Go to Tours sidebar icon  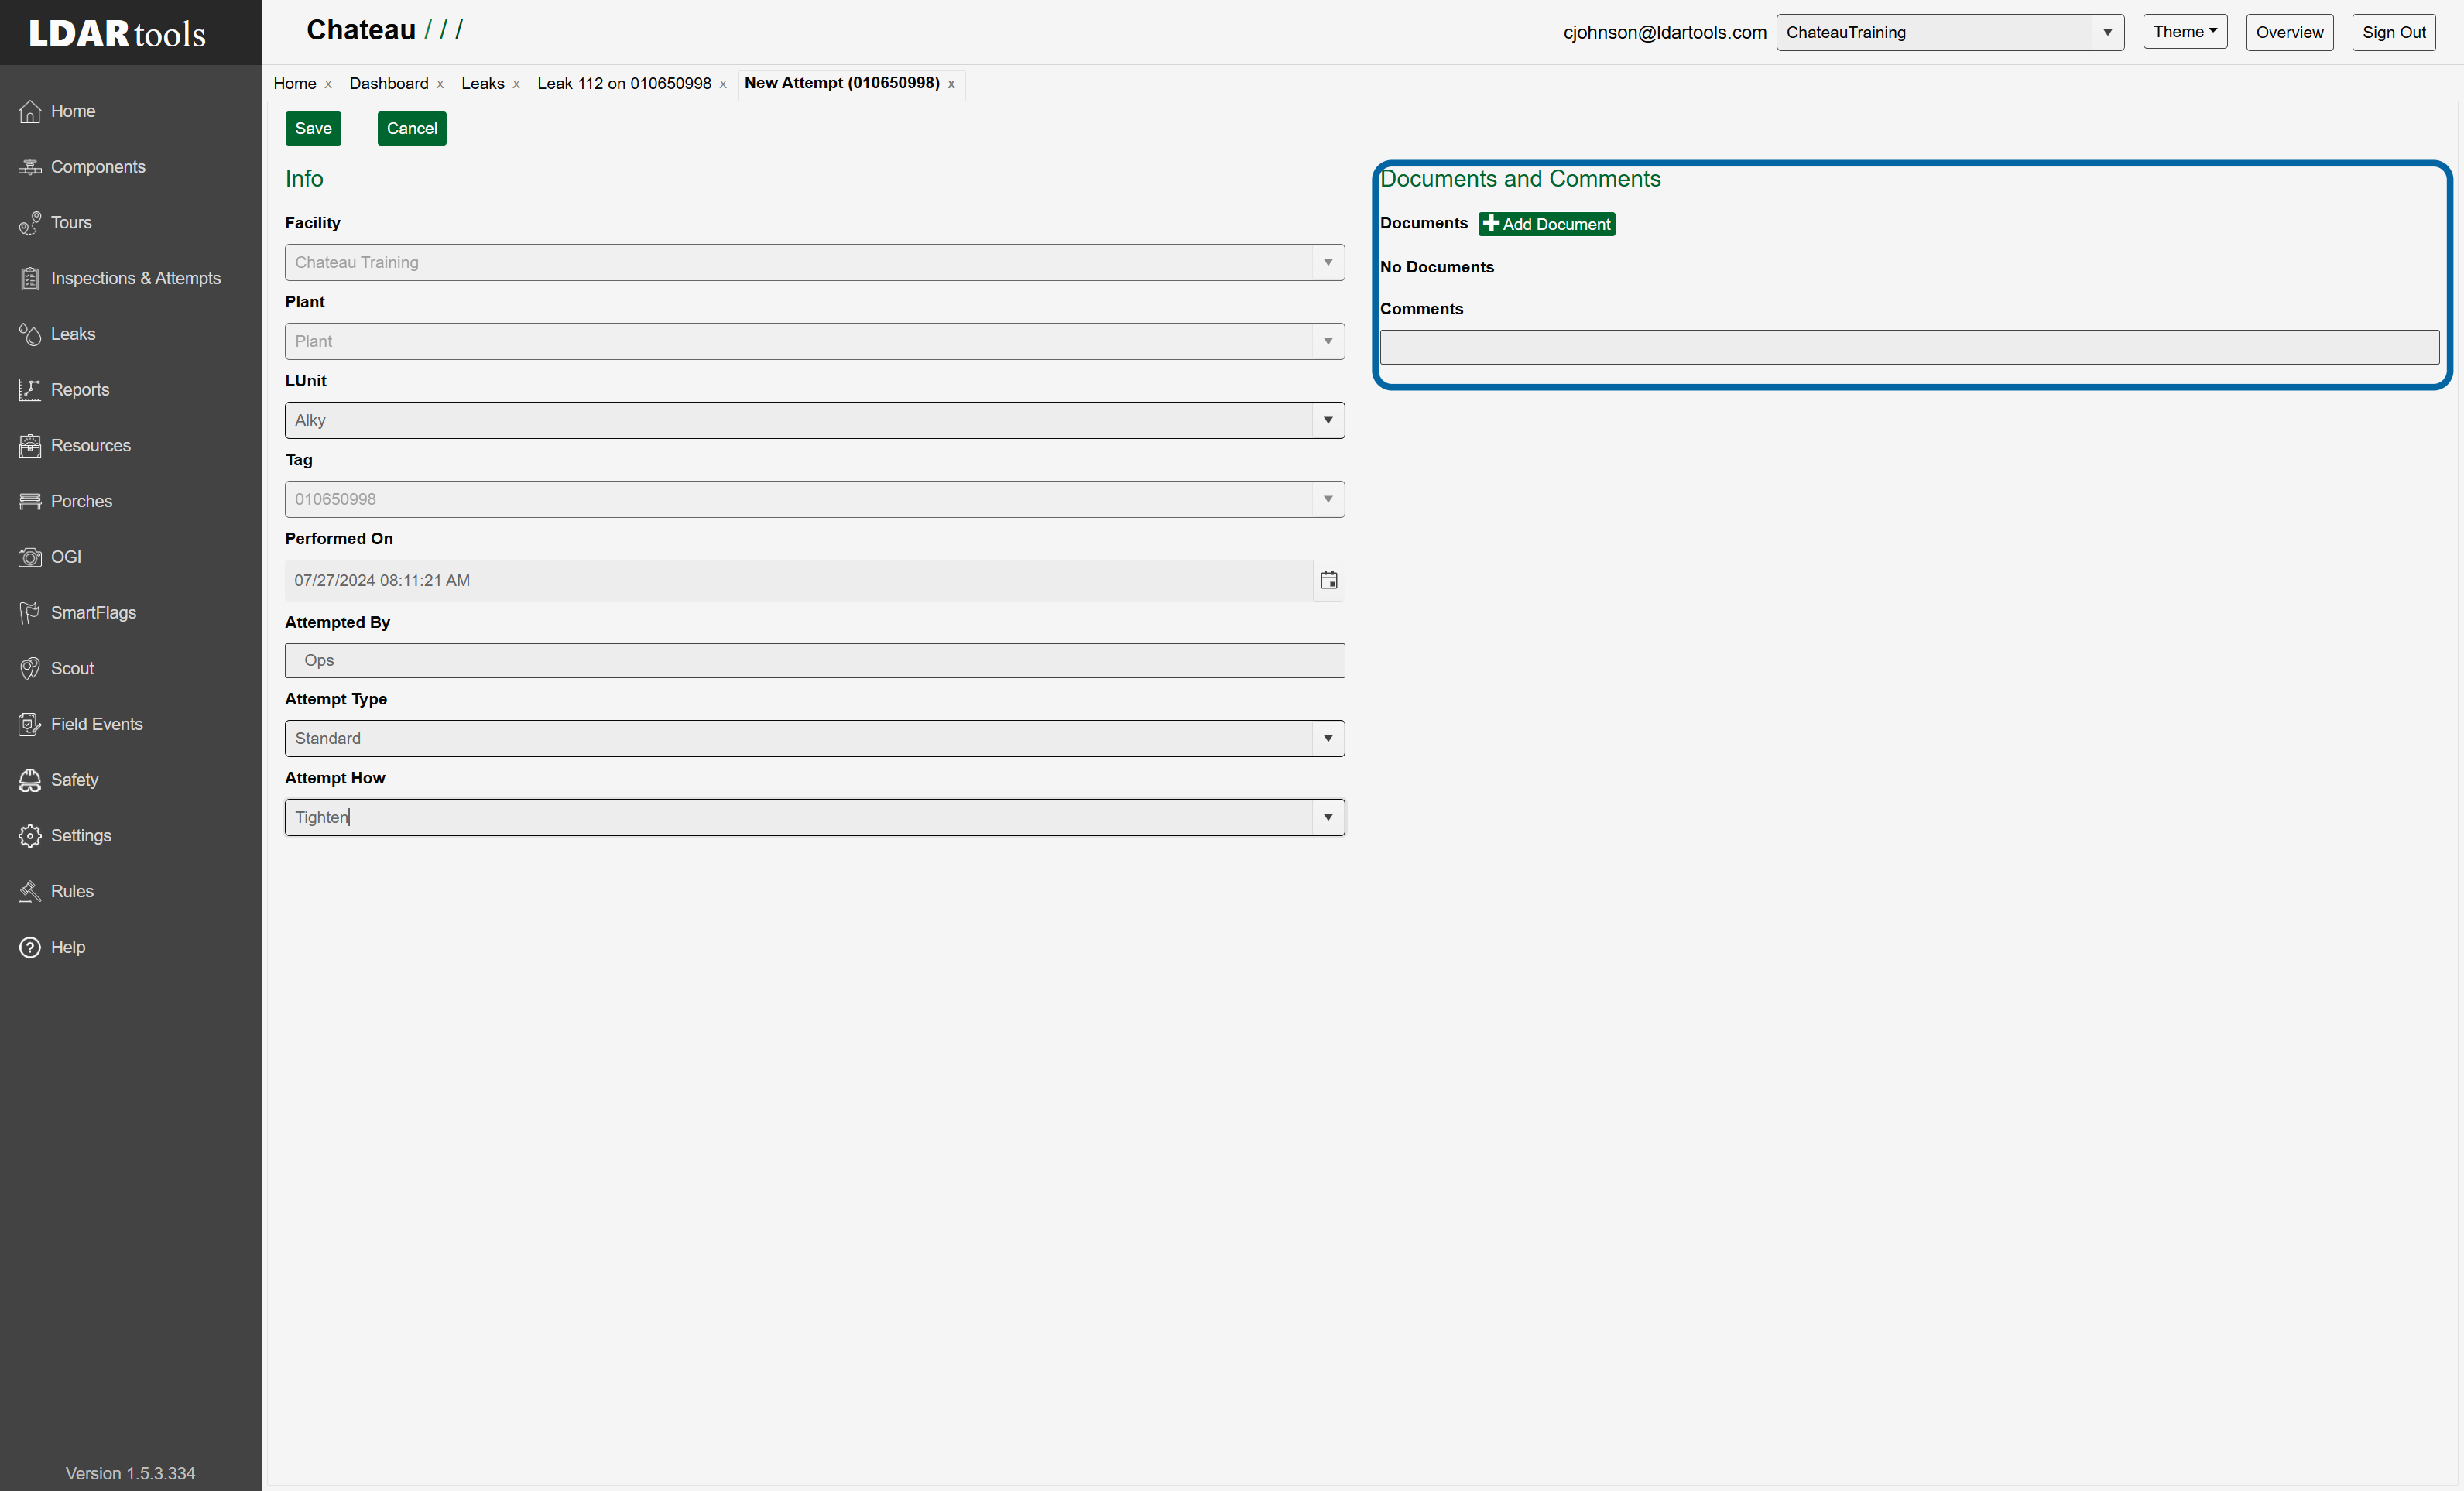tap(30, 223)
